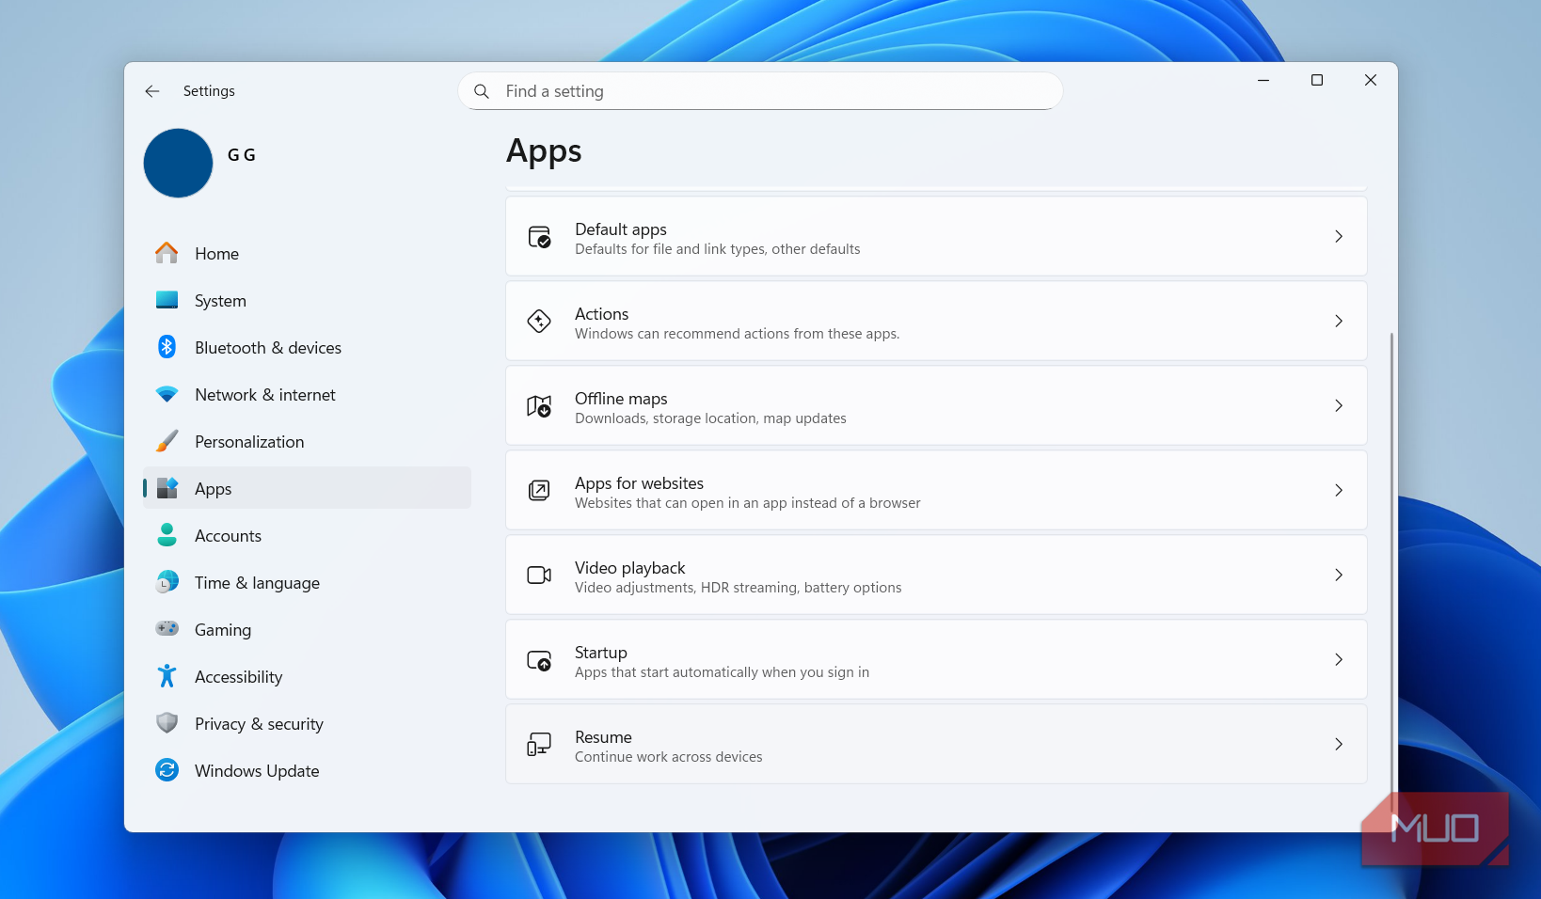Screen dimensions: 1541x899
Task: Open Actions using its right chevron
Action: pyautogui.click(x=1339, y=322)
